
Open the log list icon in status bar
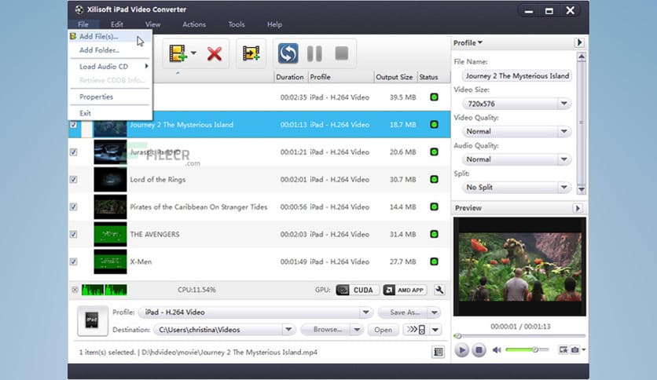coord(439,353)
